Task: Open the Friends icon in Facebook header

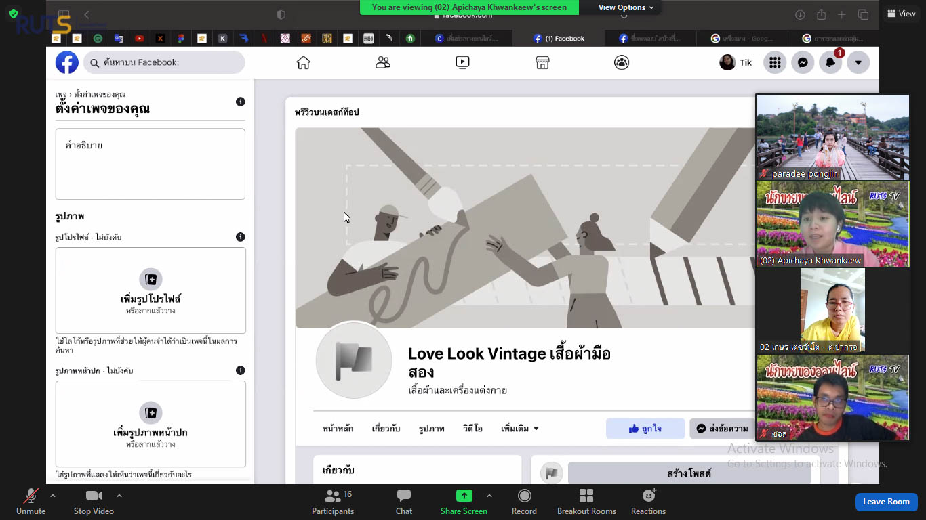Action: pyautogui.click(x=383, y=62)
